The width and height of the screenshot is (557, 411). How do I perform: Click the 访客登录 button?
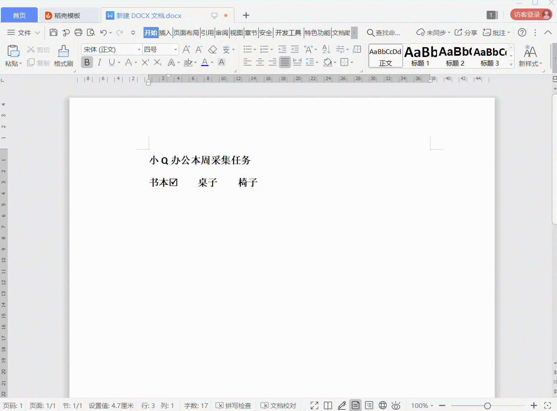[x=526, y=14]
